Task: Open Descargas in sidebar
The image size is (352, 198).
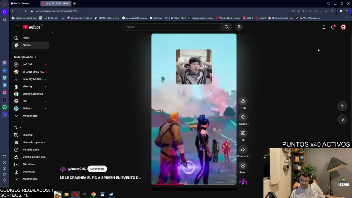Action: point(31,172)
